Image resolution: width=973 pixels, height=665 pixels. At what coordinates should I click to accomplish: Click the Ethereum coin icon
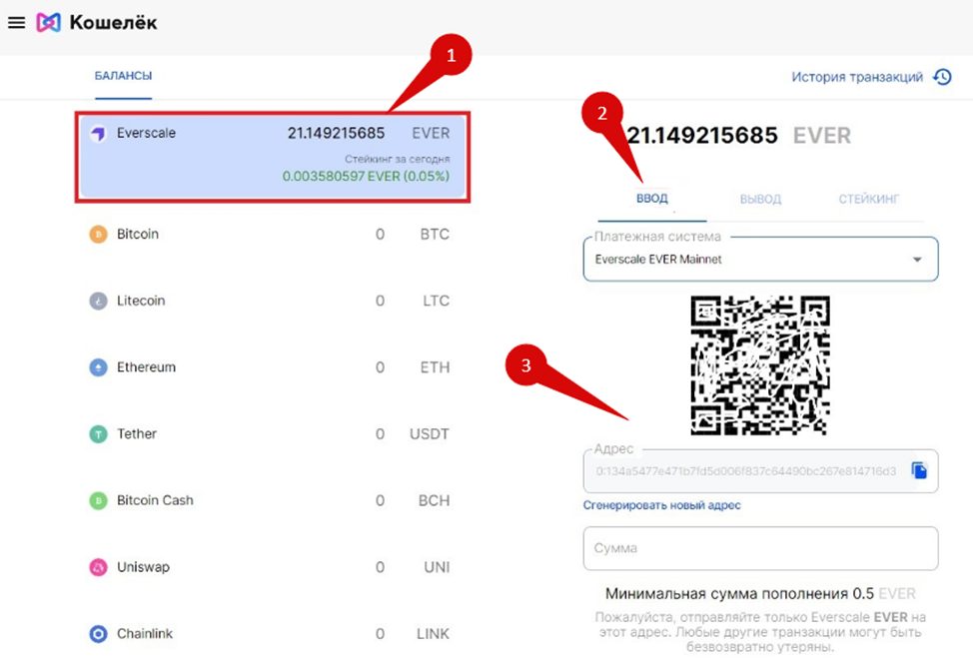pos(98,367)
